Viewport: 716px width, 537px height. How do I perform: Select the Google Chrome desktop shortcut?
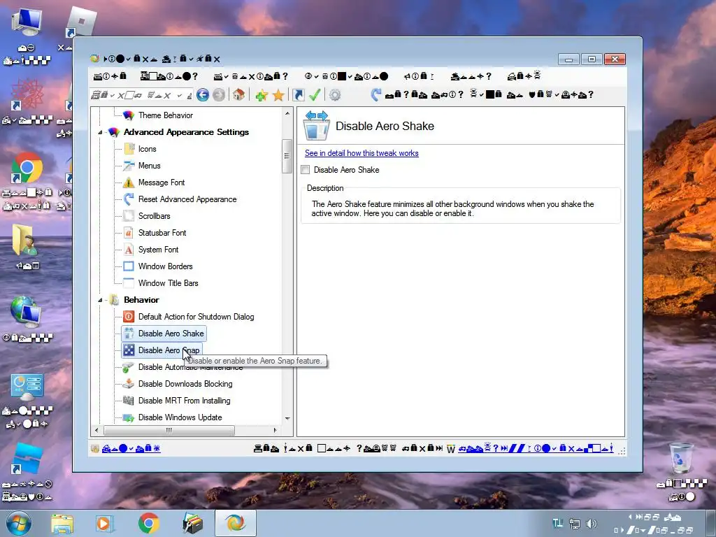[x=27, y=182]
